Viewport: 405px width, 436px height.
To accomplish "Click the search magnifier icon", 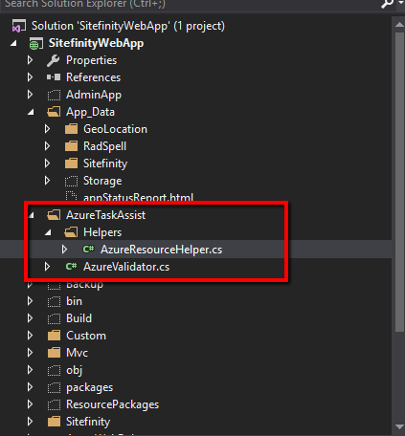I will tap(387, 4).
